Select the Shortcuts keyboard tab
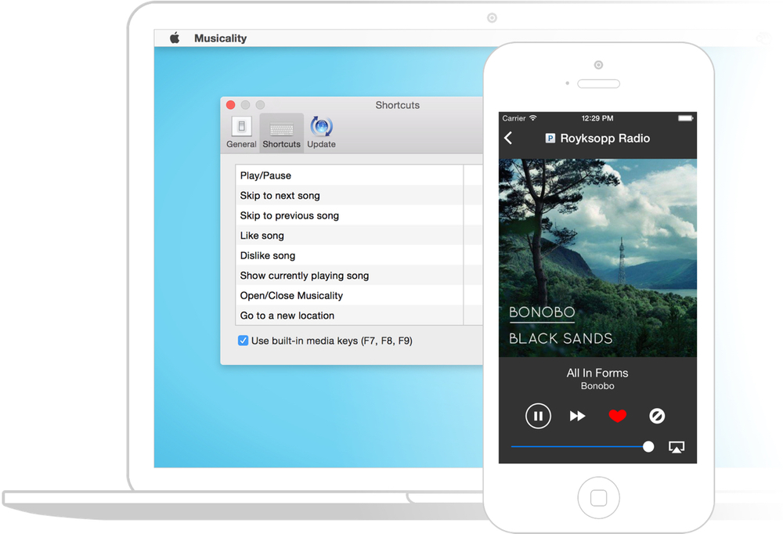Screen dimensions: 783x534 coord(282,132)
